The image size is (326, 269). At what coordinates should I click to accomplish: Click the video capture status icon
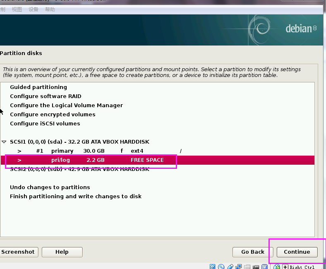256,267
